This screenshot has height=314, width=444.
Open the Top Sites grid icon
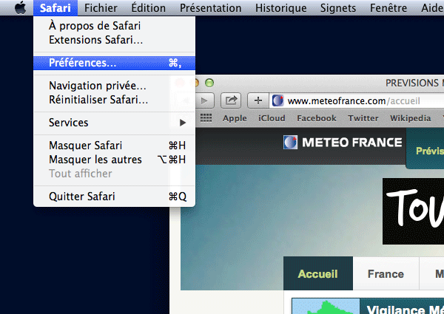(x=206, y=118)
